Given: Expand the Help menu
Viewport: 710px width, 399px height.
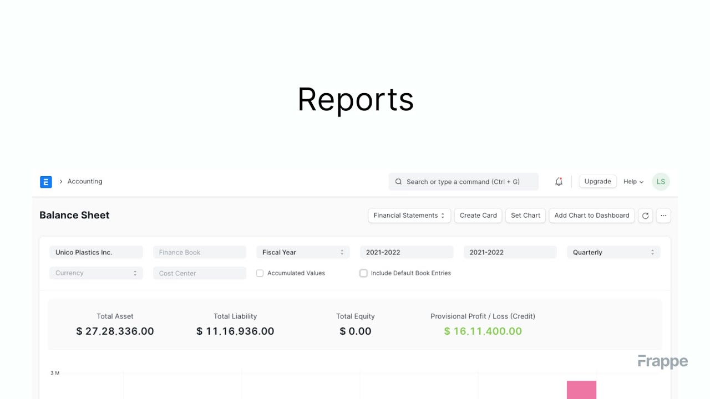Looking at the screenshot, I should click(633, 182).
